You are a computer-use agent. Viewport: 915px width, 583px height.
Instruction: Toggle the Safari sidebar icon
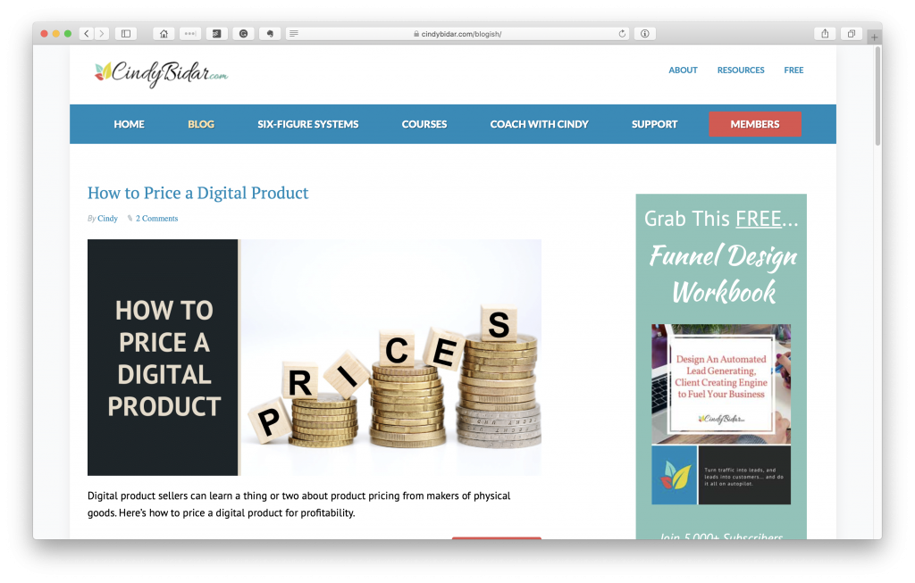[125, 34]
